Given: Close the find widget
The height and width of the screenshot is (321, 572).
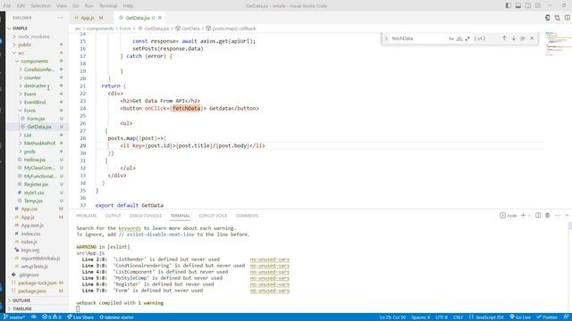Looking at the screenshot, I should (532, 38).
